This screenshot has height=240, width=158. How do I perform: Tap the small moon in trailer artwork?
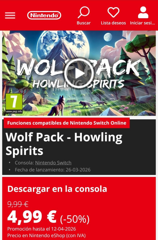pos(108,37)
